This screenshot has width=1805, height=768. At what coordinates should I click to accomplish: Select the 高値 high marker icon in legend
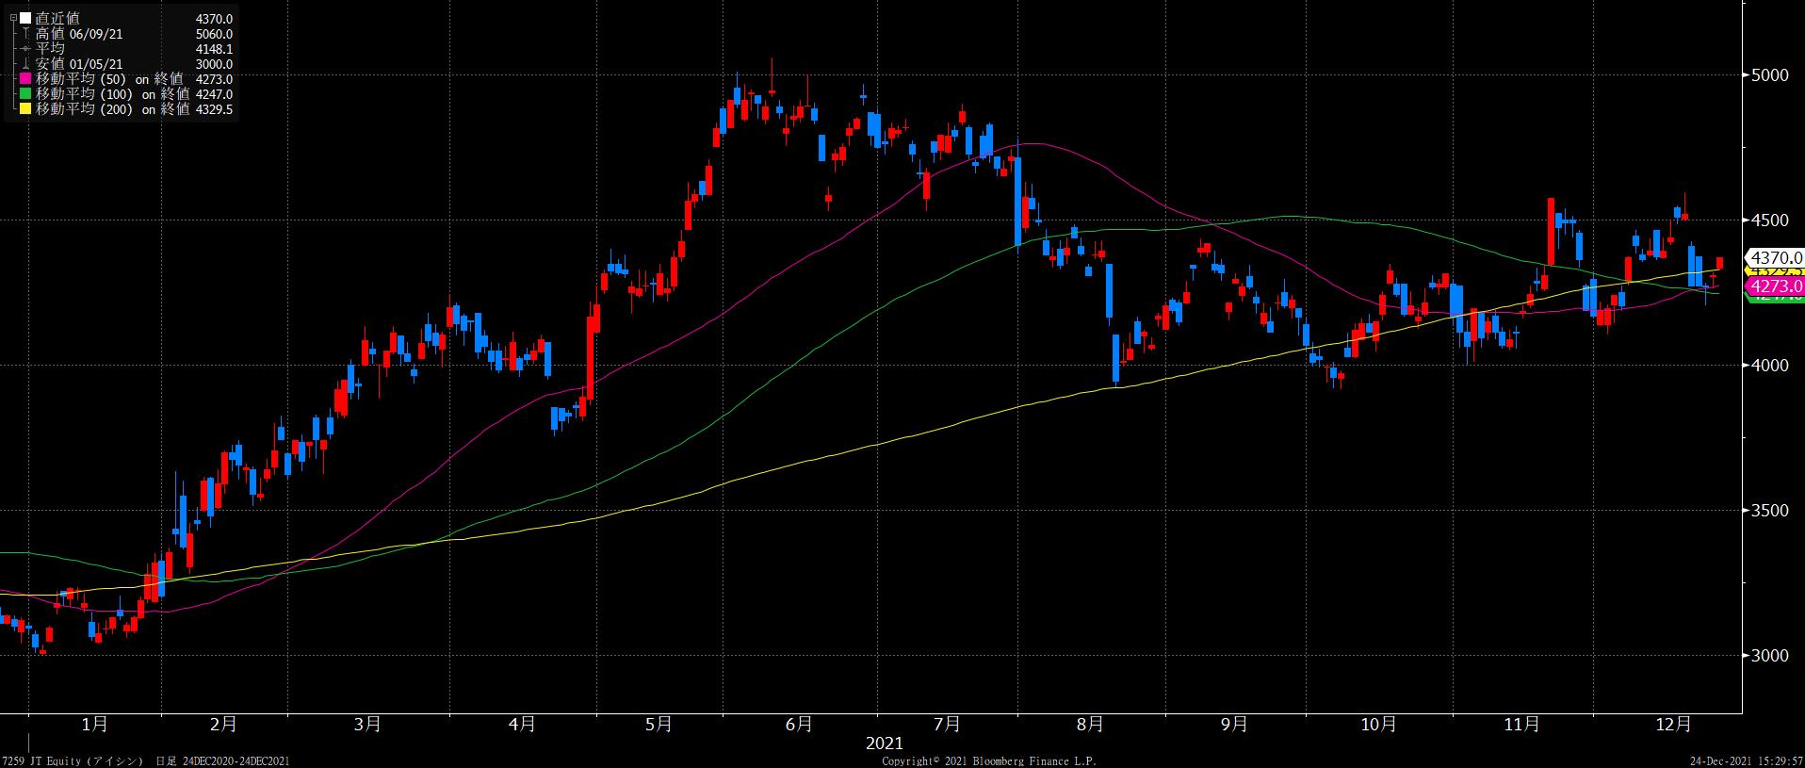[25, 34]
